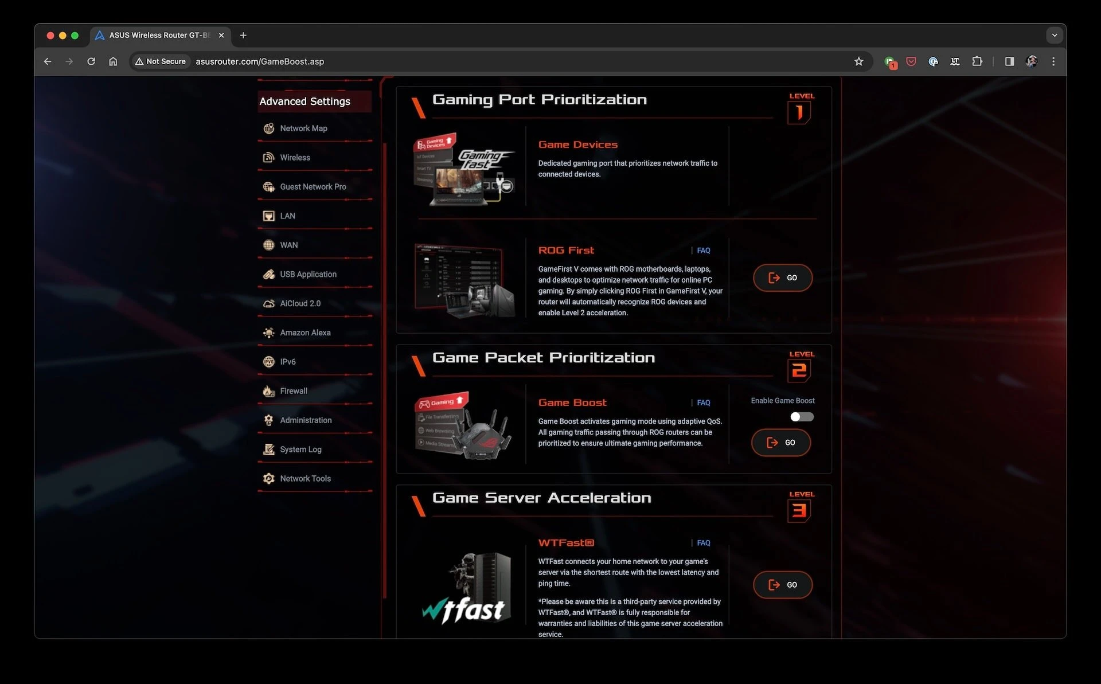This screenshot has height=684, width=1101.
Task: Open the LAN settings menu item
Action: [x=315, y=216]
